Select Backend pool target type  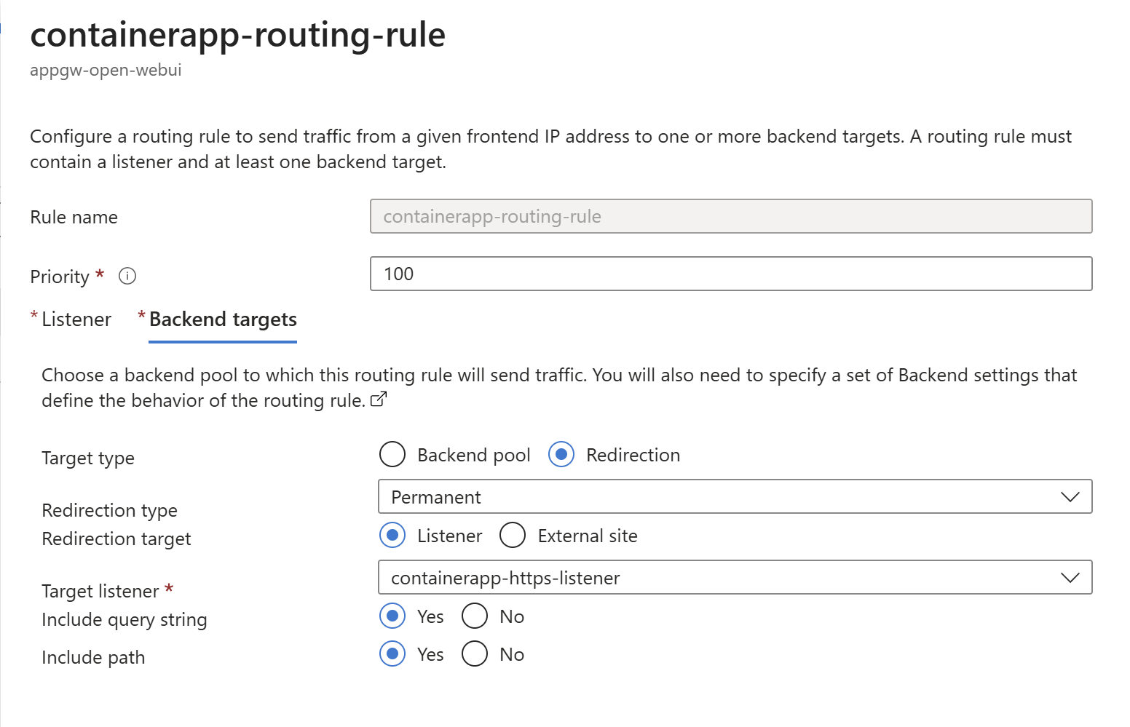point(392,455)
